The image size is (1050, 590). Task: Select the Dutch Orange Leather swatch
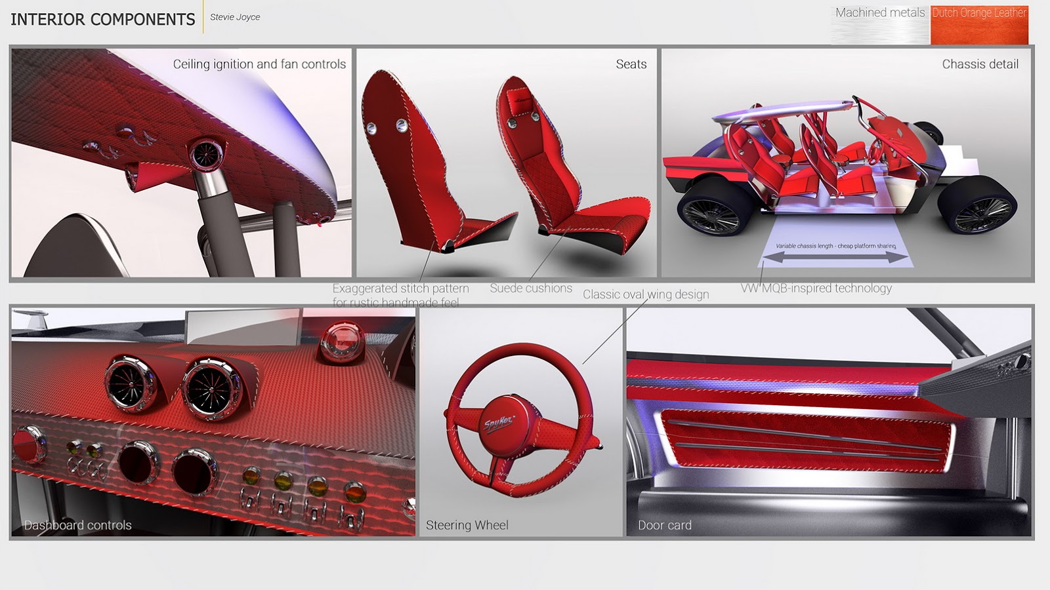(x=978, y=25)
